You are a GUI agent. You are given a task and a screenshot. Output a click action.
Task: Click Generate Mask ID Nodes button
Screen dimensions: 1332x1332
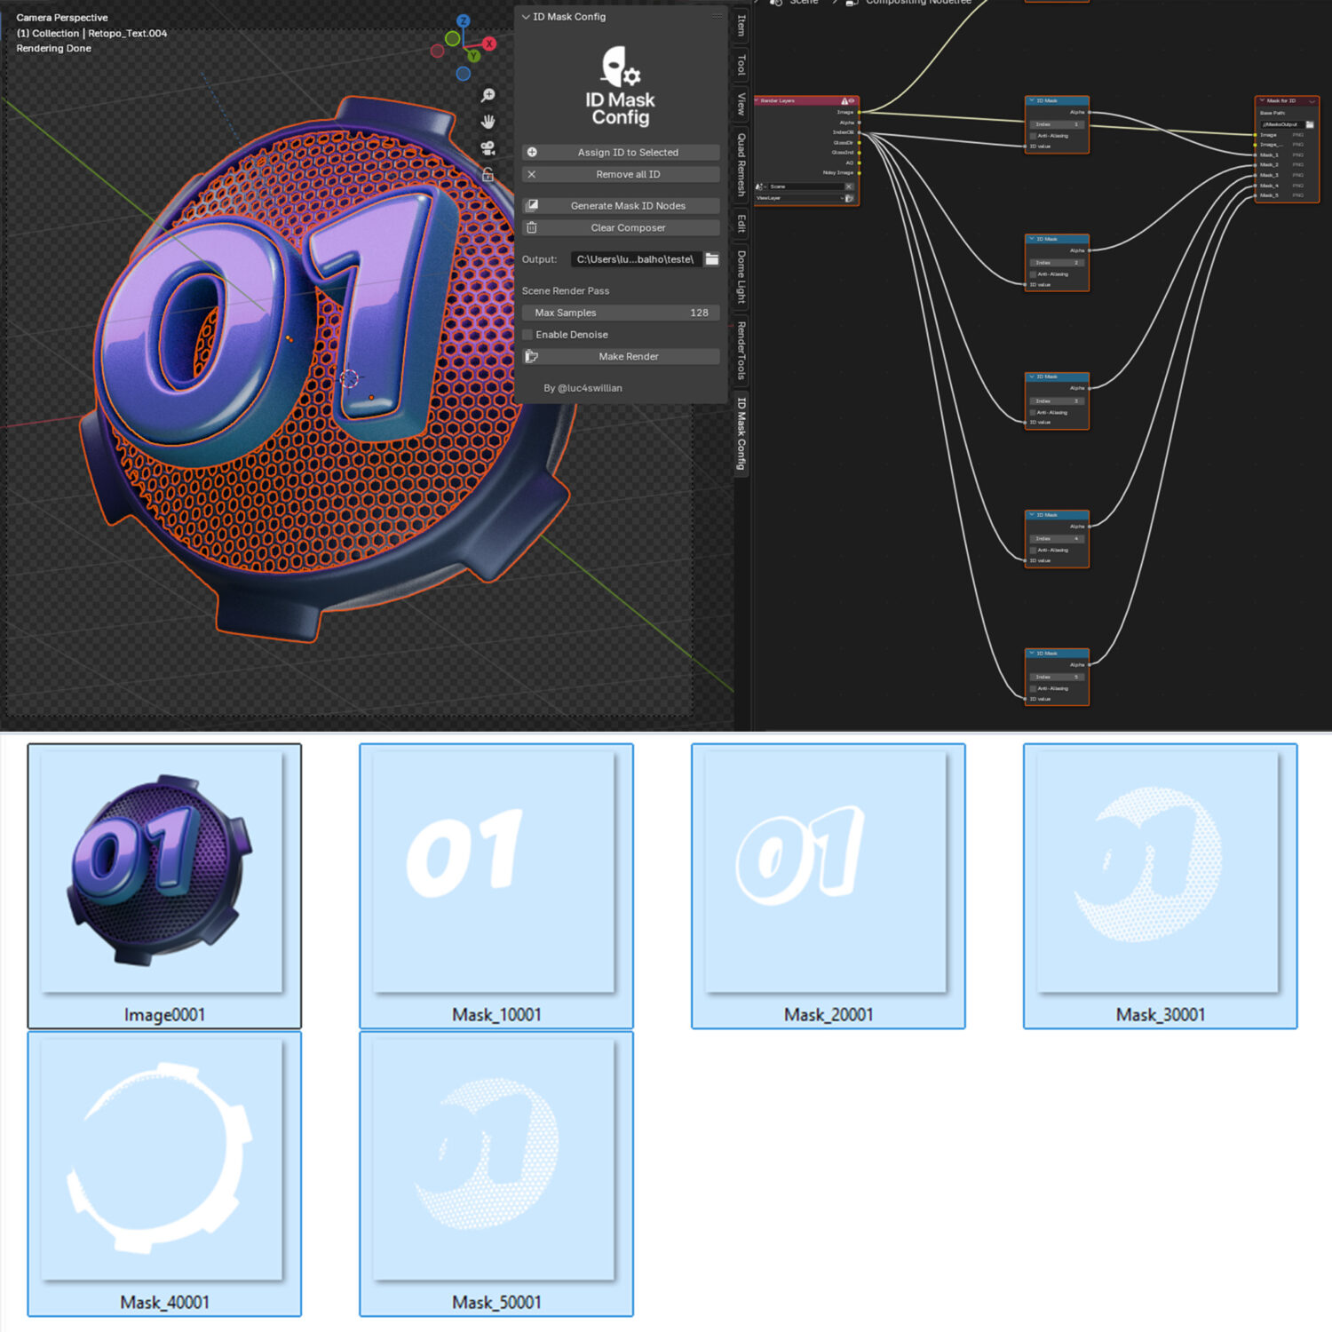[621, 206]
